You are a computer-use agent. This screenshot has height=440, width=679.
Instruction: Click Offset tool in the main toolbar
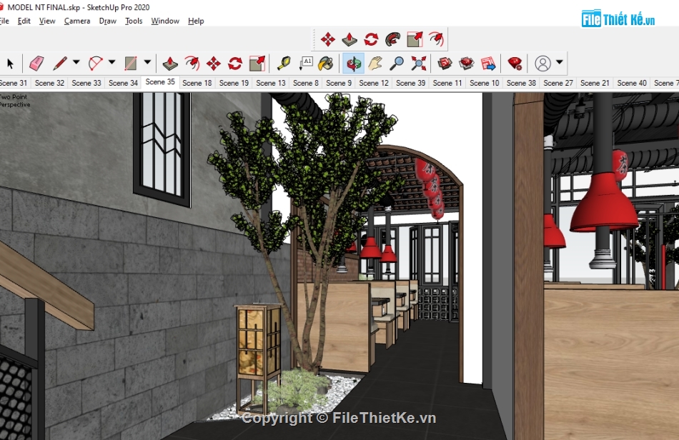click(x=192, y=64)
